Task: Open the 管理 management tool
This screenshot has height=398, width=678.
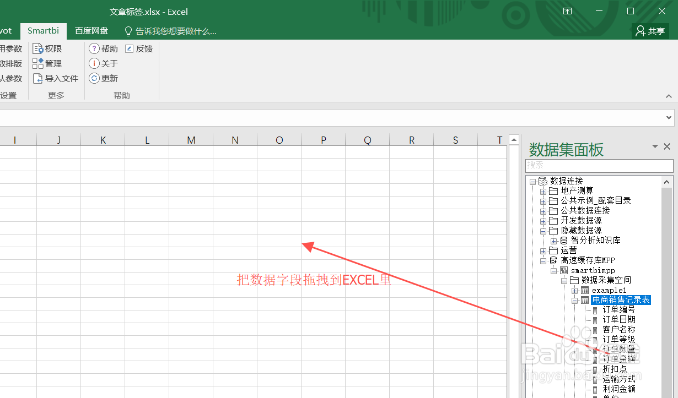Action: (x=47, y=64)
